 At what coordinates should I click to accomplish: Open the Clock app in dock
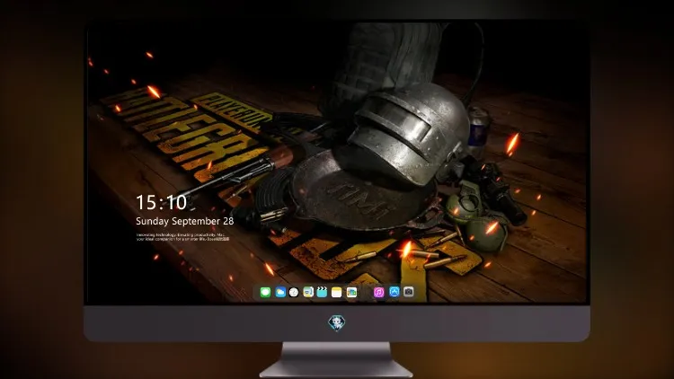[x=294, y=292]
